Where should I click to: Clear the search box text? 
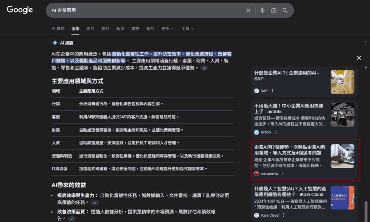[248, 10]
